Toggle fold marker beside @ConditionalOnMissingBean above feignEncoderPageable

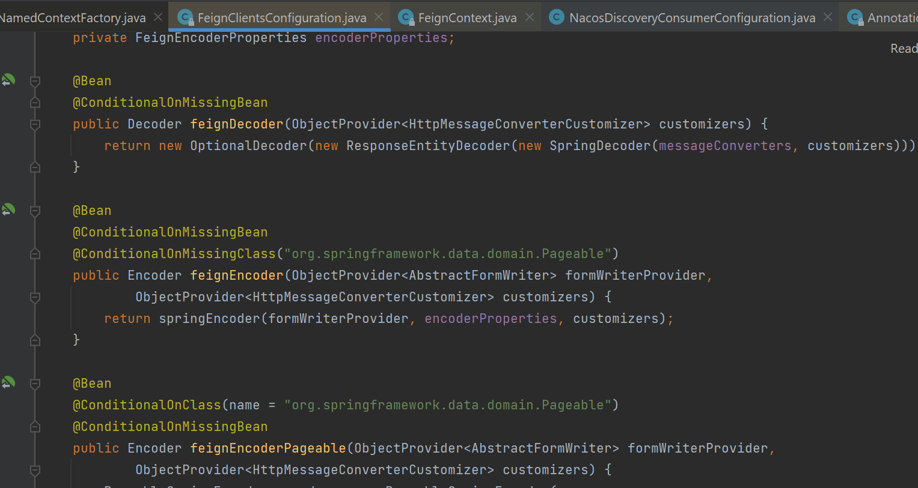pos(35,427)
